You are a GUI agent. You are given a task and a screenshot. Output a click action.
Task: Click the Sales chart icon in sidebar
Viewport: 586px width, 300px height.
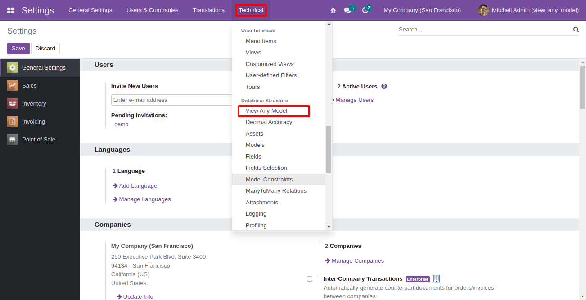13,86
